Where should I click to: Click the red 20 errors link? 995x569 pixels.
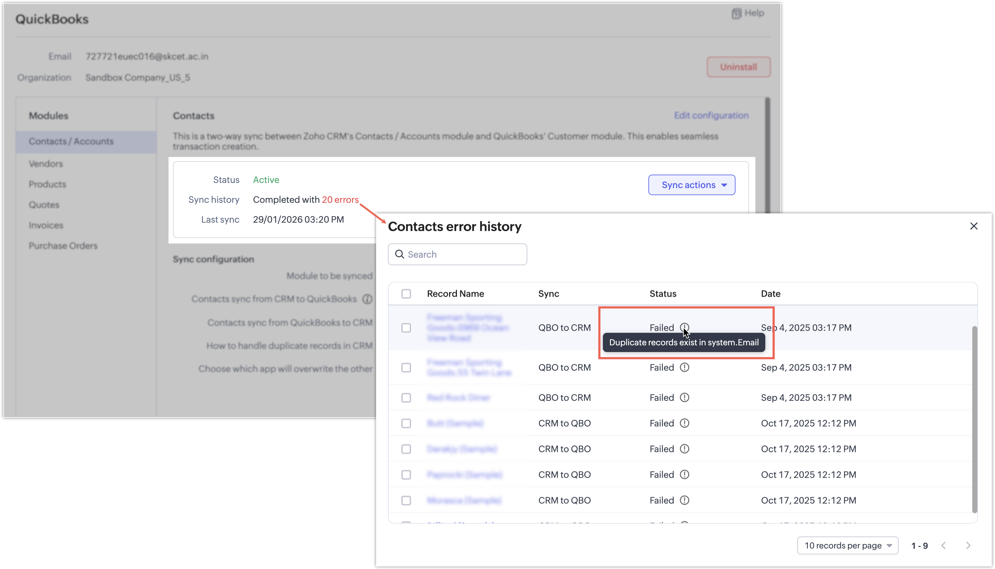(340, 200)
